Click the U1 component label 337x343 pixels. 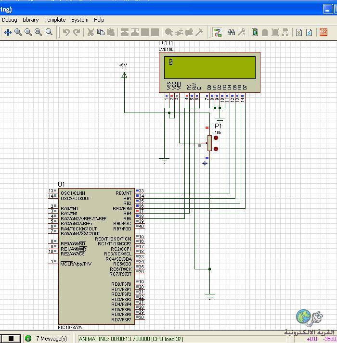(61, 184)
